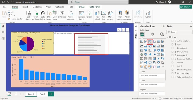Switch to the Optimize ribbon tab
The height and width of the screenshot is (100, 193).
pyautogui.click(x=60, y=7)
